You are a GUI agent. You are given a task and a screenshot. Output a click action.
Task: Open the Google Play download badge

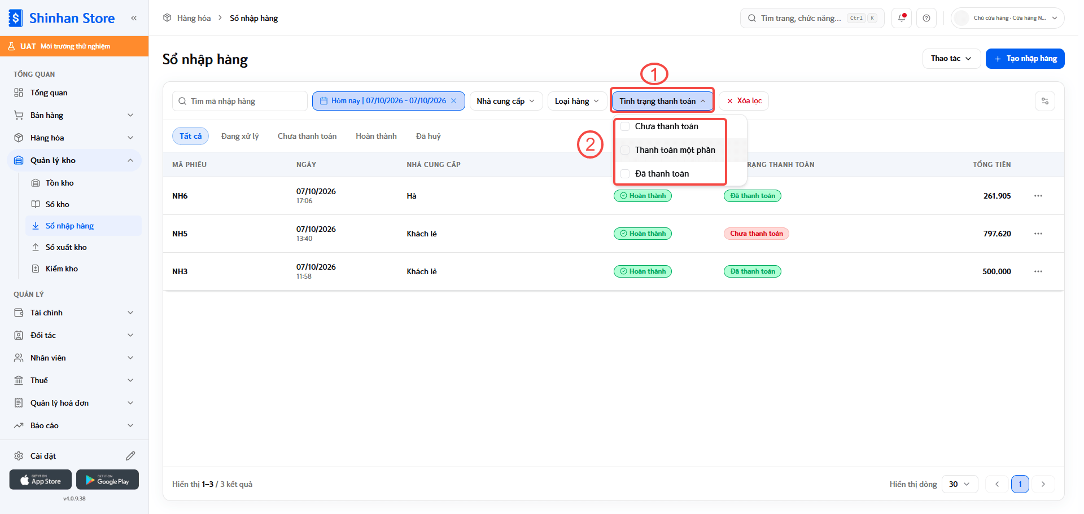[x=107, y=480]
